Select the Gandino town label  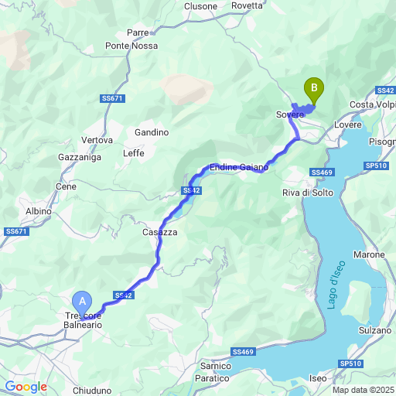[x=152, y=132]
